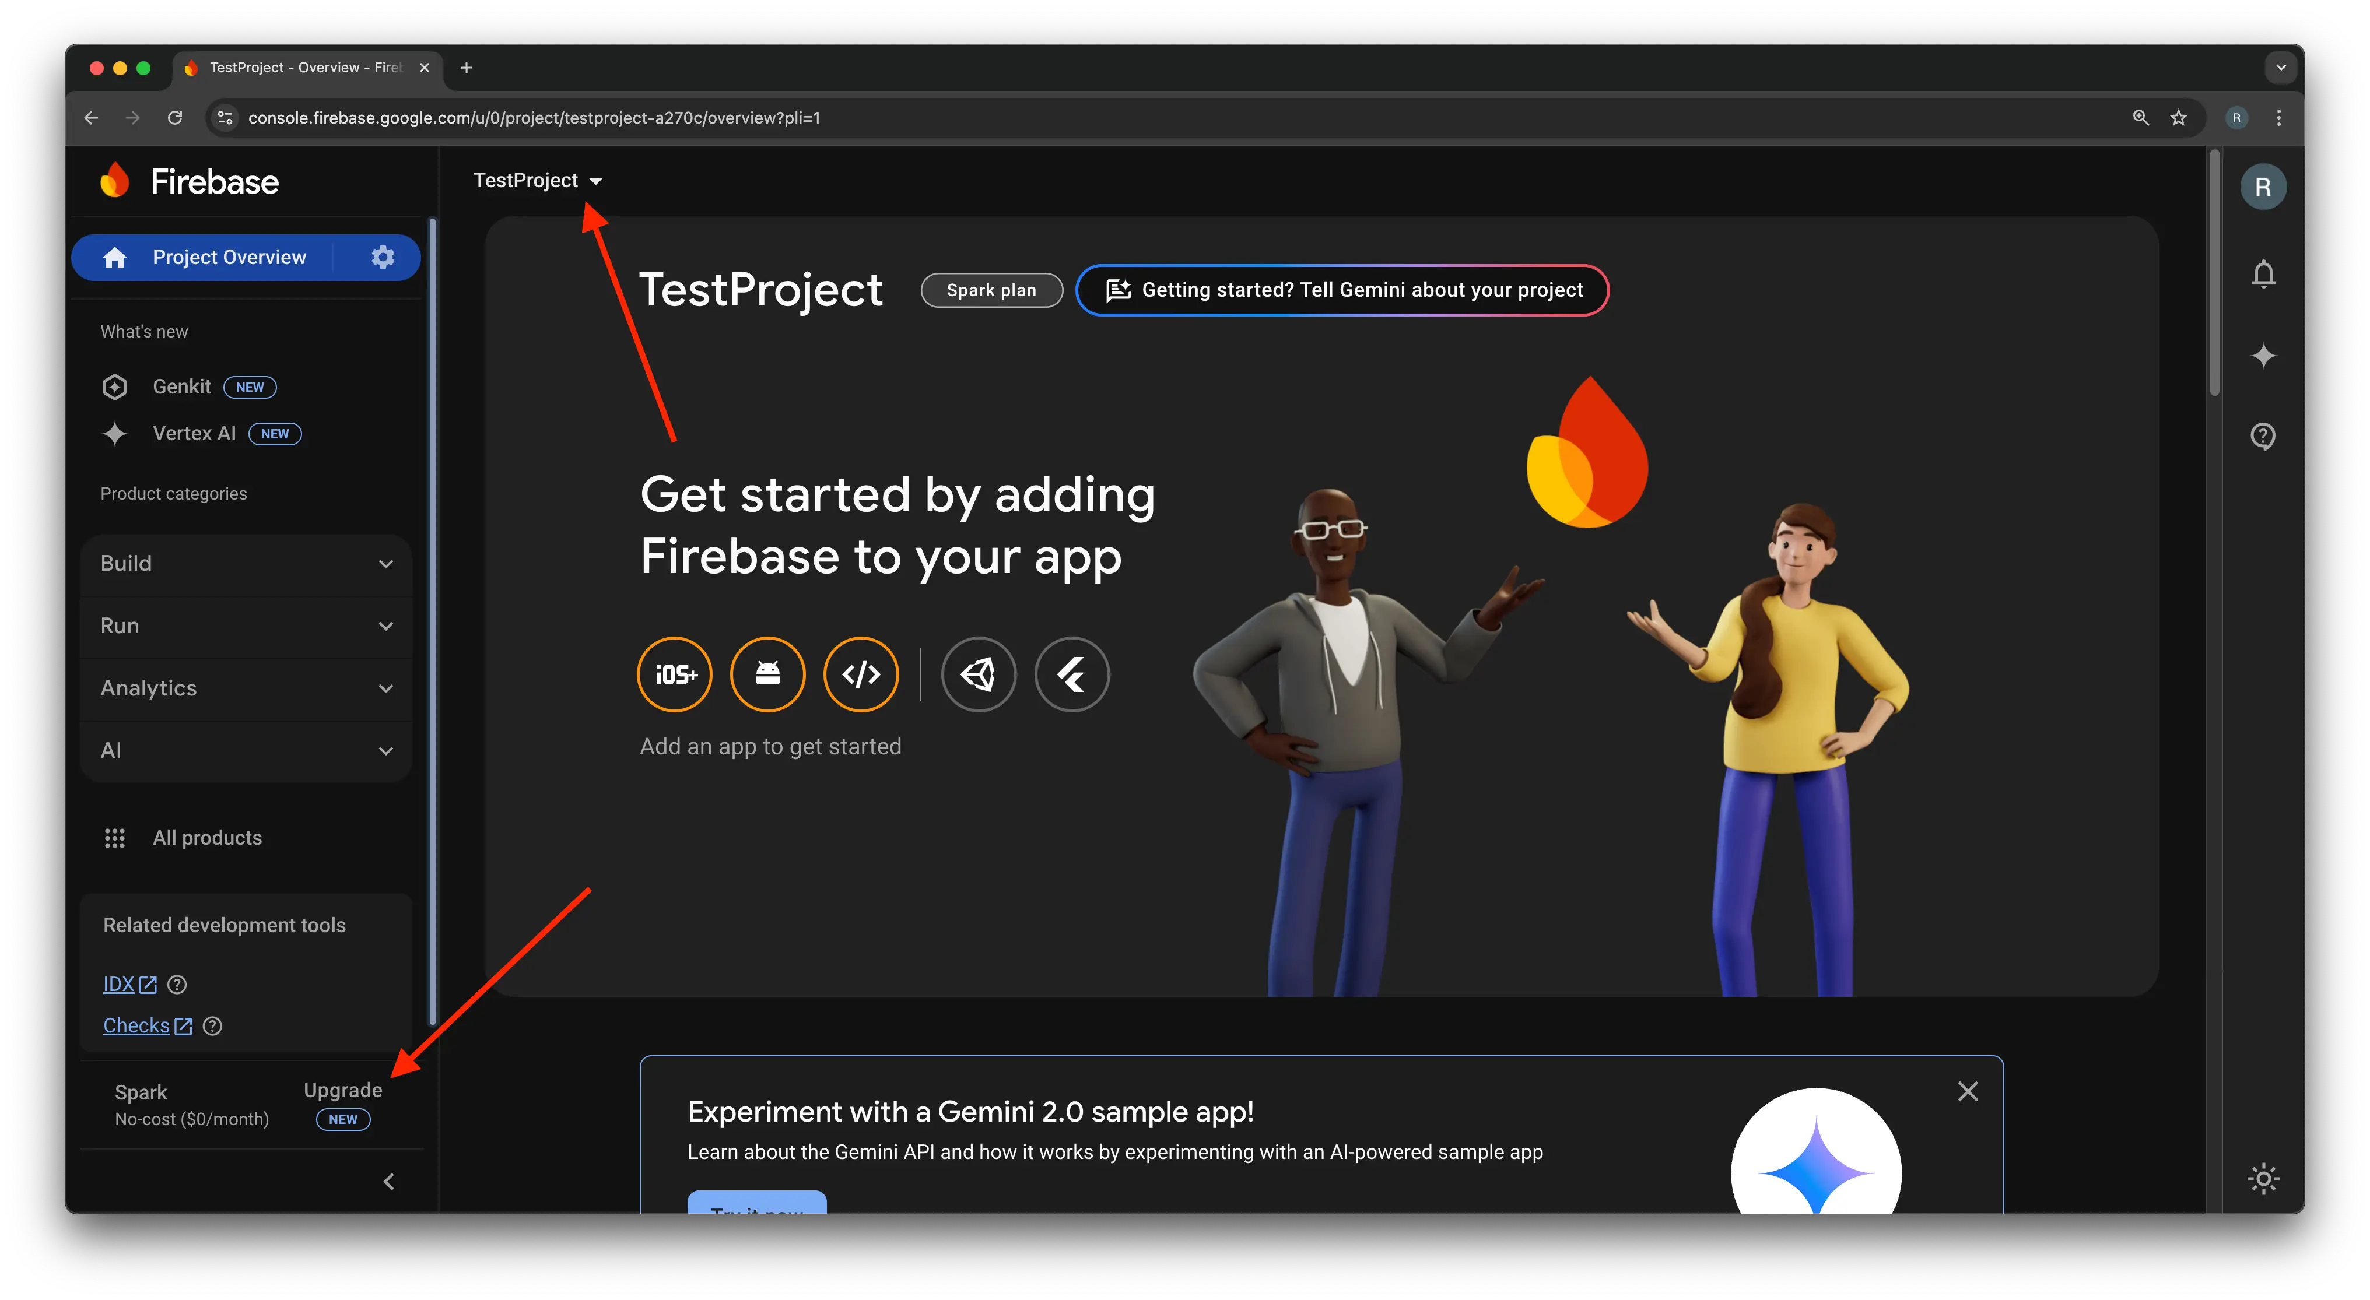Click Getting started? Tell Gemini button
2370x1300 pixels.
pos(1341,290)
